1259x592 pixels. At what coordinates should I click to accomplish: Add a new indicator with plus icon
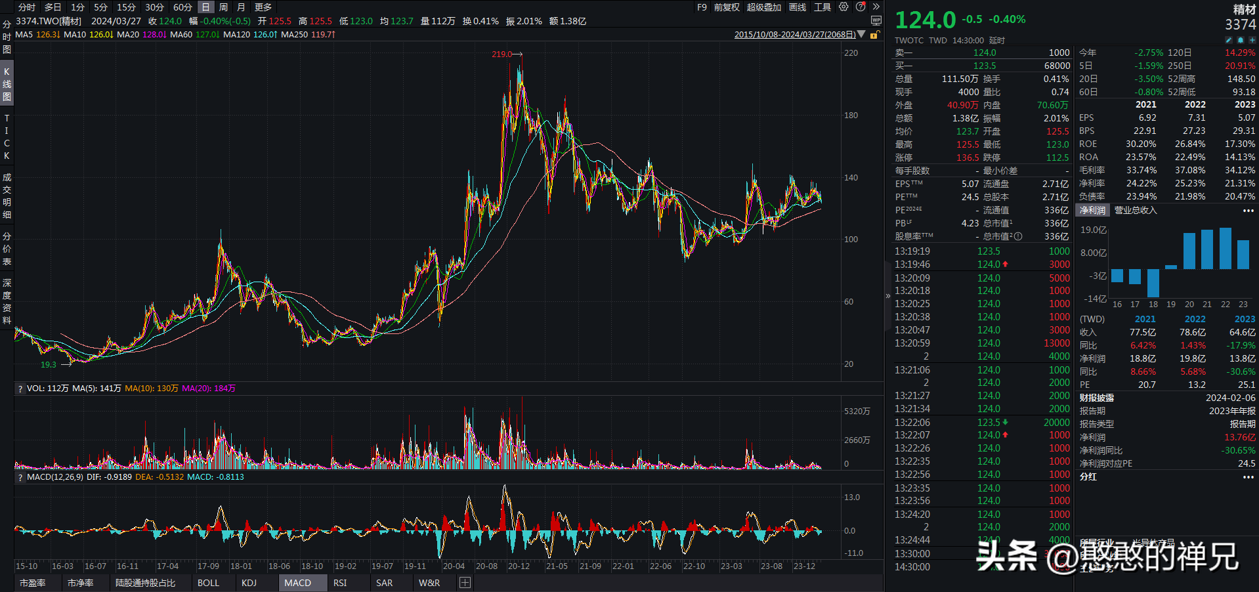click(x=465, y=583)
